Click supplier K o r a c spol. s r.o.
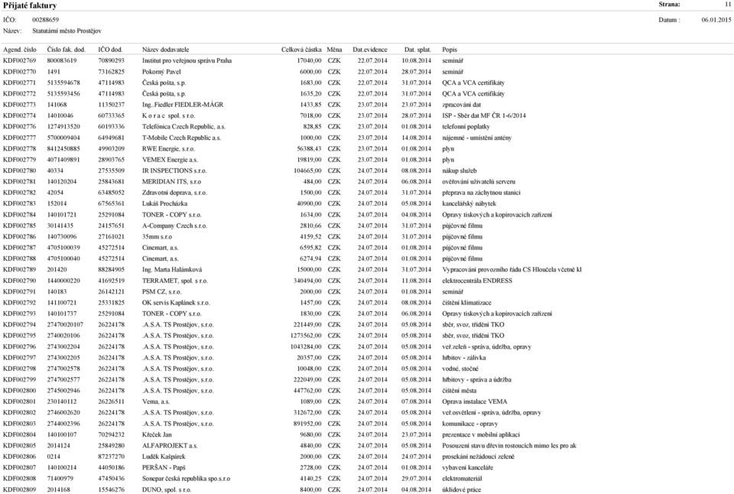Screen dimensions: 734x494 coord(168,115)
